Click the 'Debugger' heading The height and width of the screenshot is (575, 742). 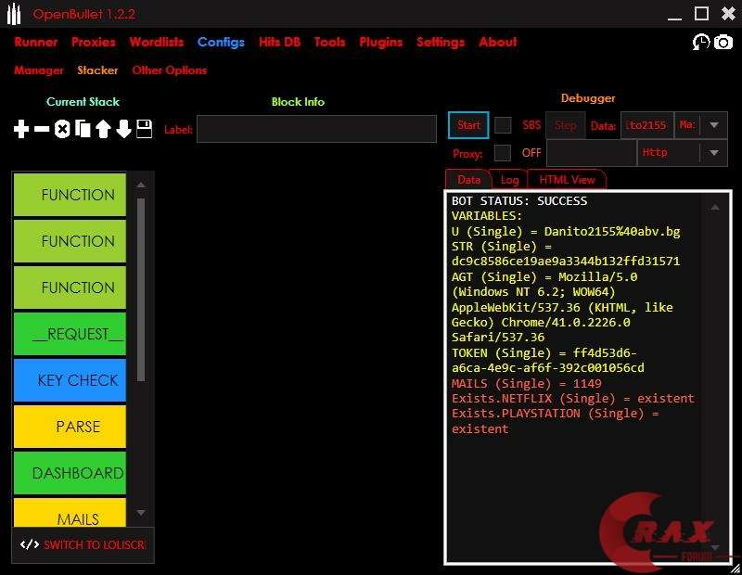click(588, 98)
